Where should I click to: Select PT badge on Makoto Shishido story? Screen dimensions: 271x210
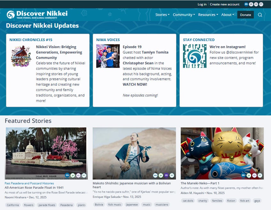172,175
